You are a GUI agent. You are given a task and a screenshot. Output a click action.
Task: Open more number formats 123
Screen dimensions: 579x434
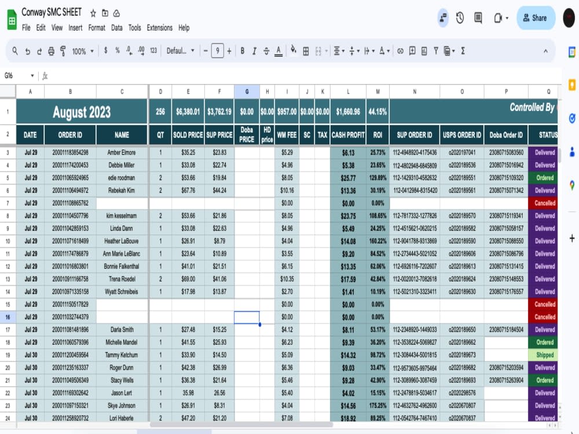click(x=153, y=50)
